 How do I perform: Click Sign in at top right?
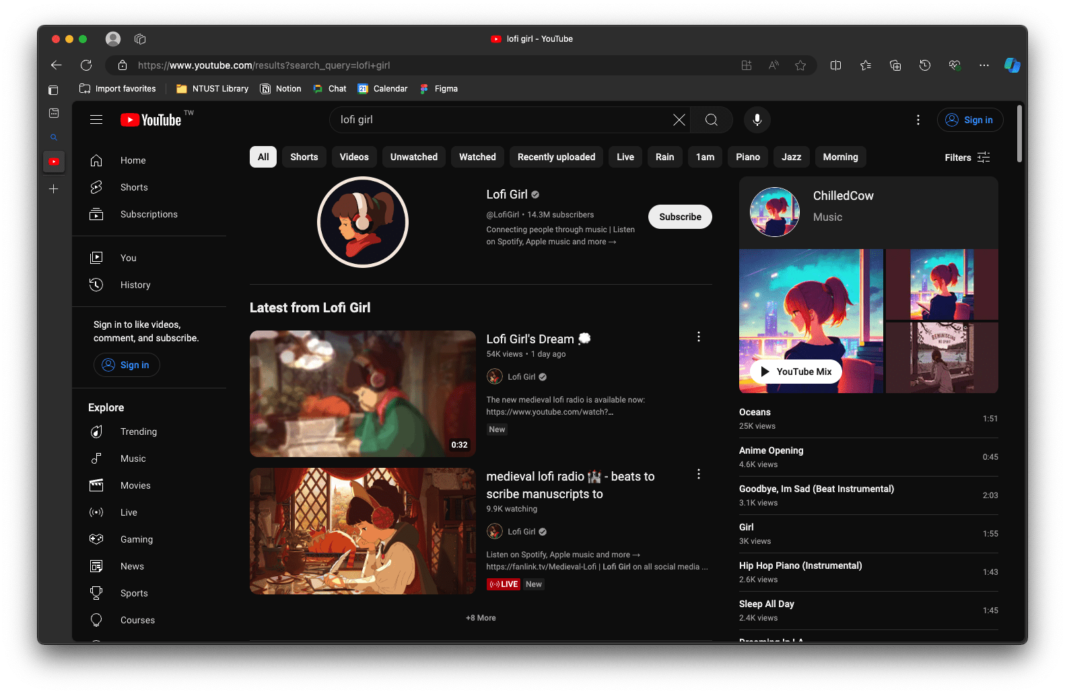(x=970, y=120)
